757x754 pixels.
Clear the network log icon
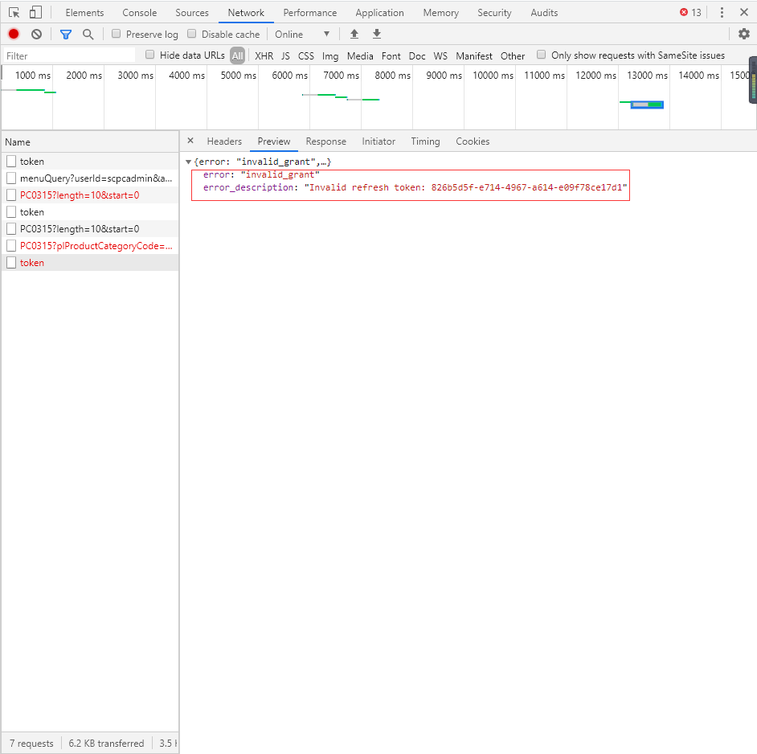36,34
